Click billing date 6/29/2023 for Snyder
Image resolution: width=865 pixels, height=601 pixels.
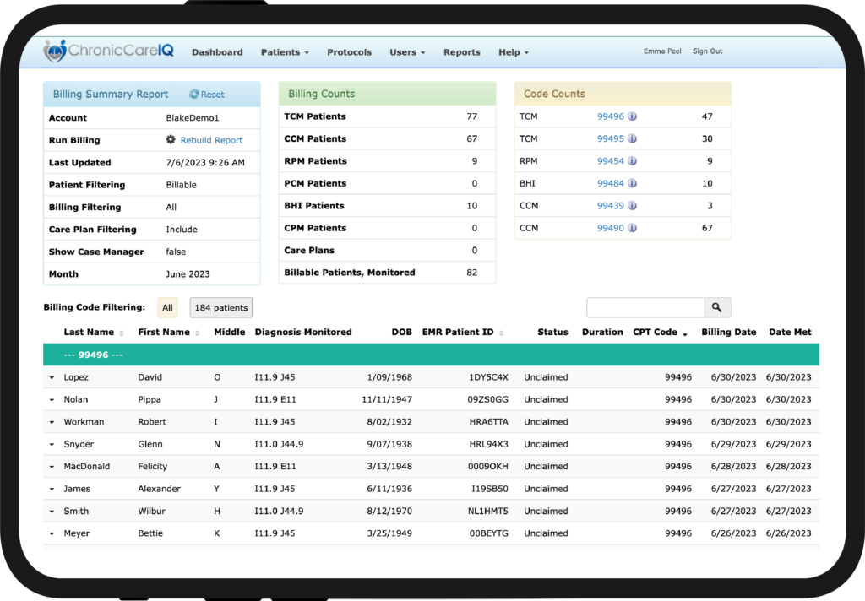click(733, 444)
